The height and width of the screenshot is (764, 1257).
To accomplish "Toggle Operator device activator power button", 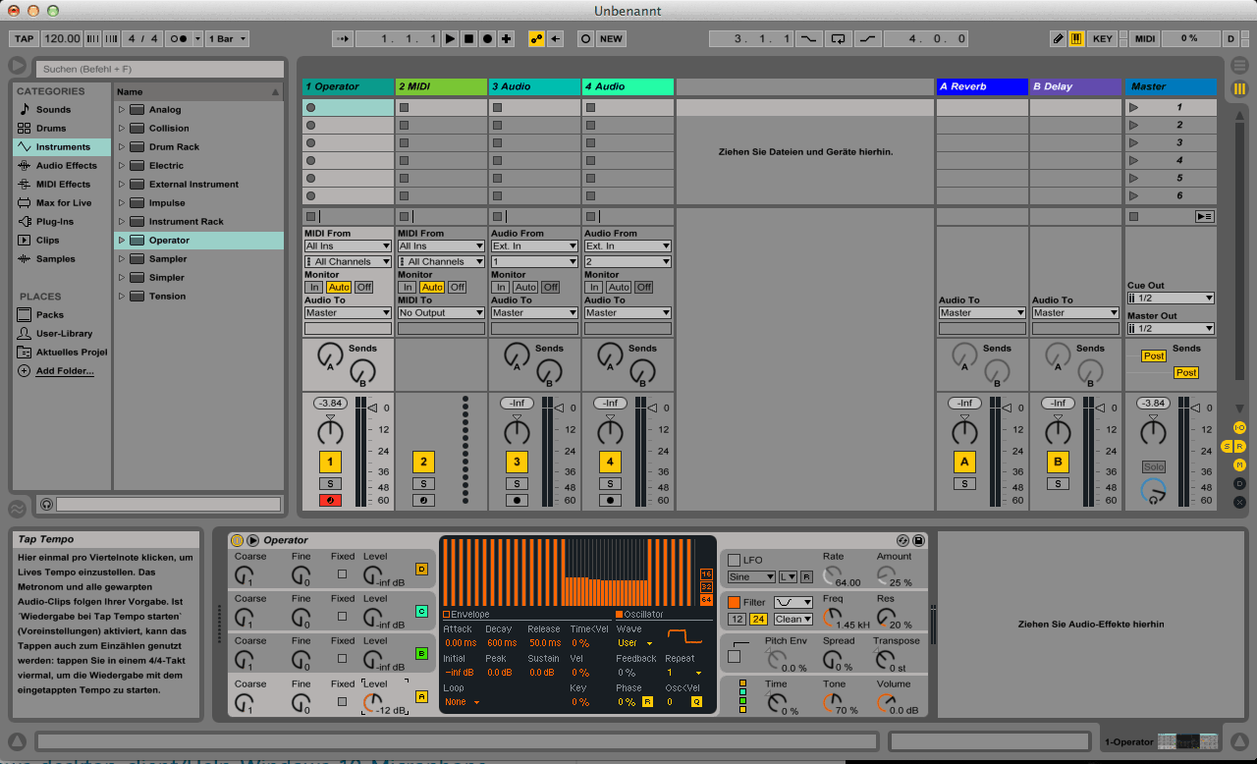I will point(237,540).
